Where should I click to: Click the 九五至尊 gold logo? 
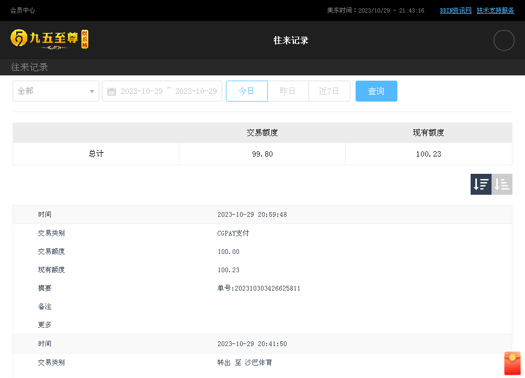(x=50, y=39)
